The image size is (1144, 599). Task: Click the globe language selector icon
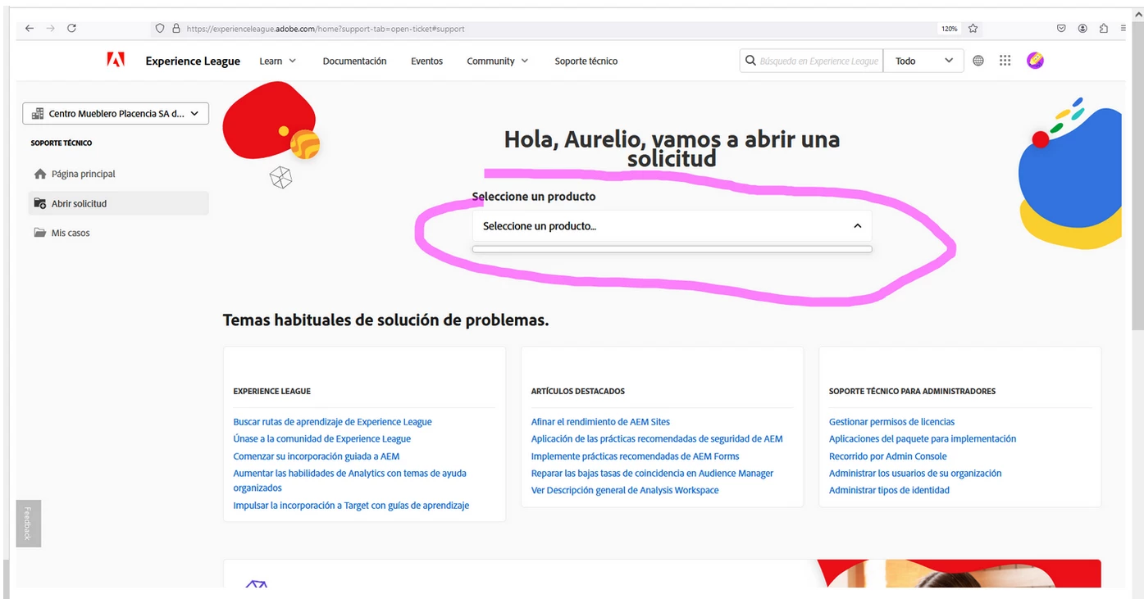tap(978, 61)
